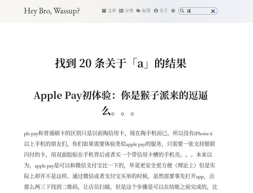Click the word iPhone 6 in the excerpt
The width and height of the screenshot is (253, 193).
pos(203,134)
